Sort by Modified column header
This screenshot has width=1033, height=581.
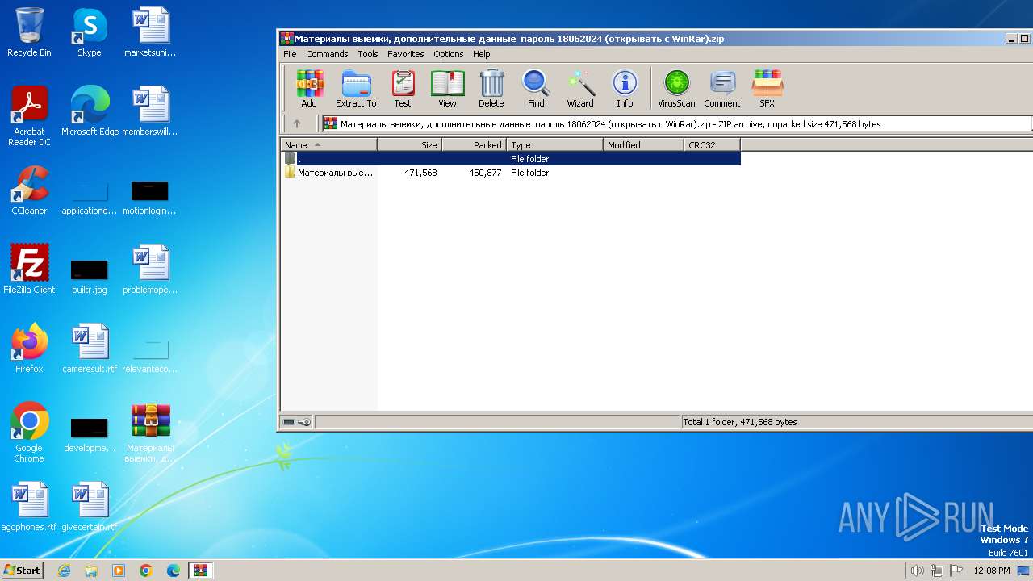pos(643,145)
